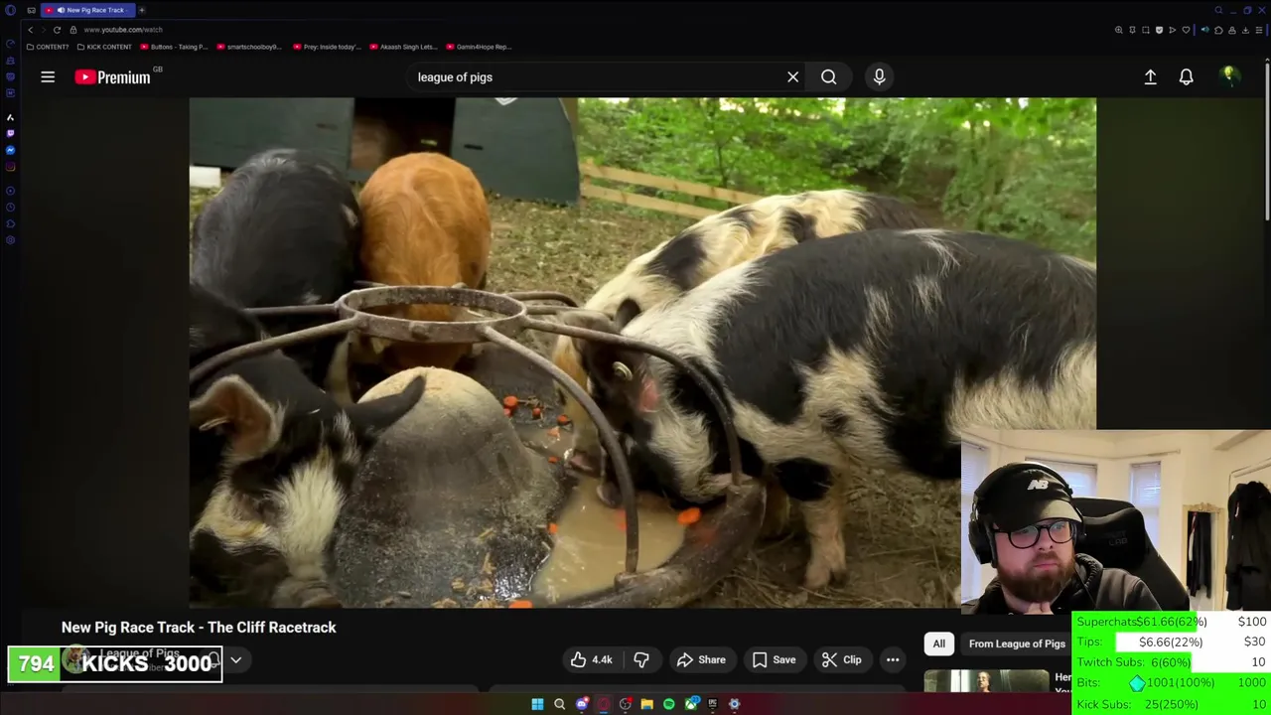Image resolution: width=1271 pixels, height=715 pixels.
Task: Open the search-tabs icon in the title bar
Action: tap(1218, 10)
